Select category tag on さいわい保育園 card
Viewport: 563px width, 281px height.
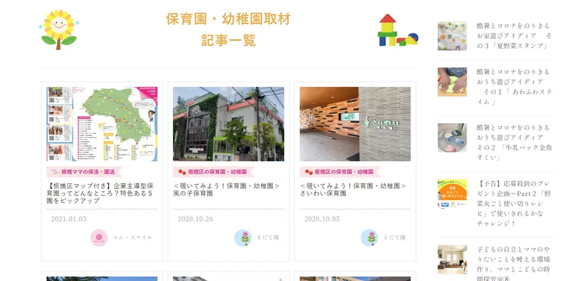pos(340,172)
